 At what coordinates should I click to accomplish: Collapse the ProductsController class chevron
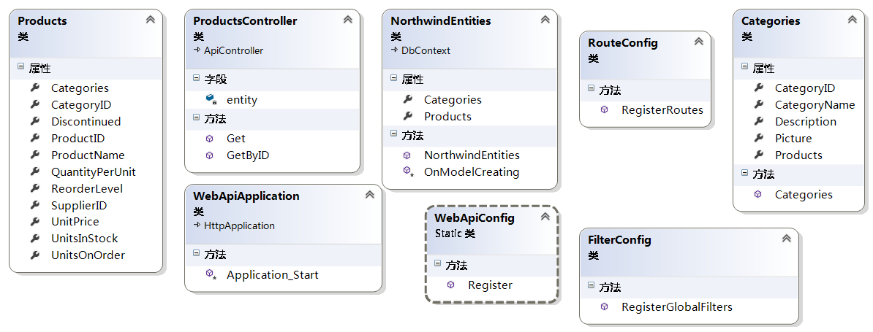pyautogui.click(x=348, y=20)
